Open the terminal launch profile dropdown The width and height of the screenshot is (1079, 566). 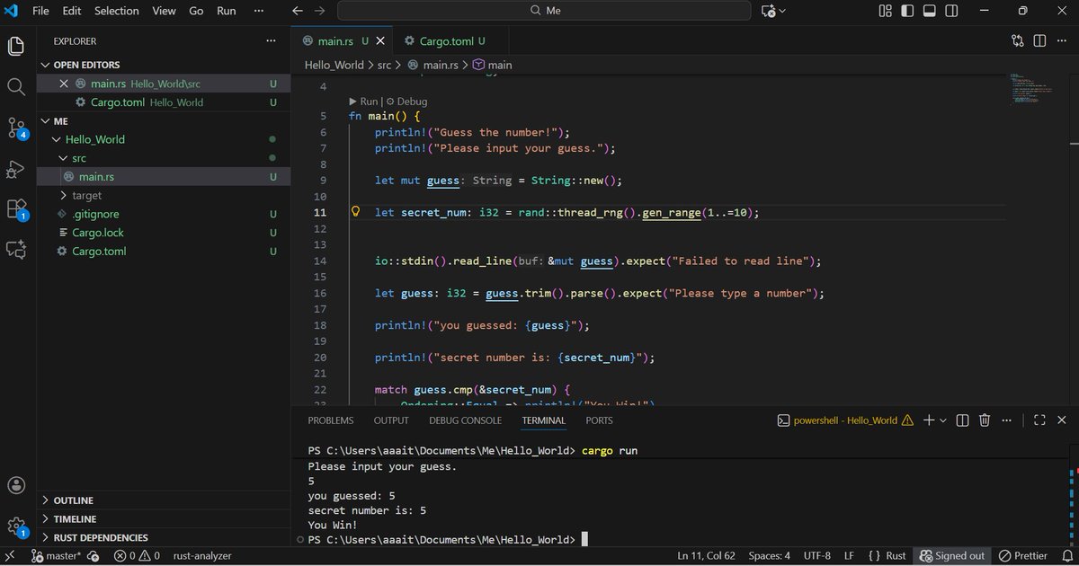point(942,420)
